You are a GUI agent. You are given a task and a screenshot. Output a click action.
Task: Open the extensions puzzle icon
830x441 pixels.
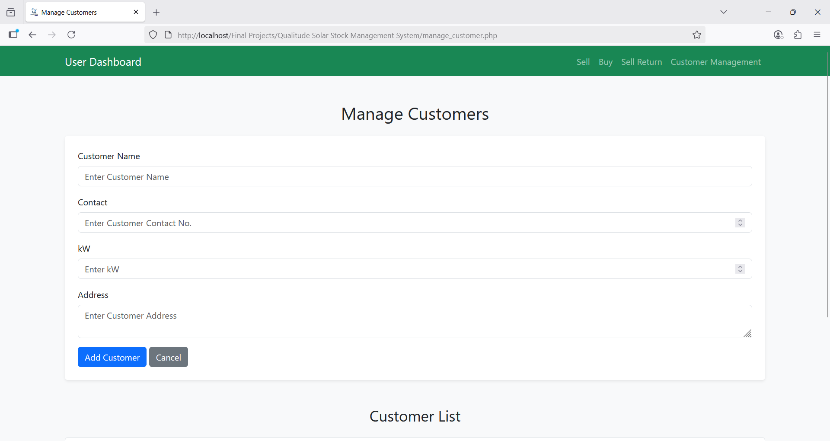click(x=798, y=35)
